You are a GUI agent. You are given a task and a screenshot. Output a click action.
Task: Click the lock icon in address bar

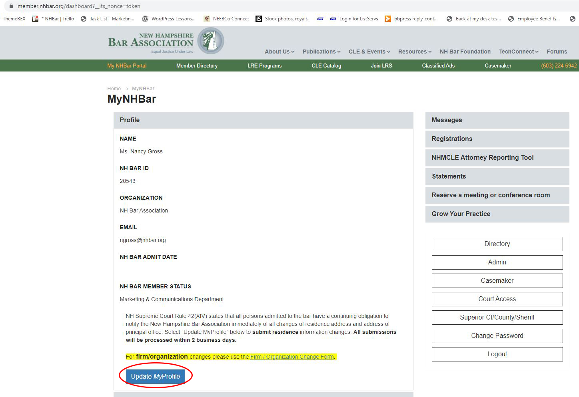click(11, 6)
